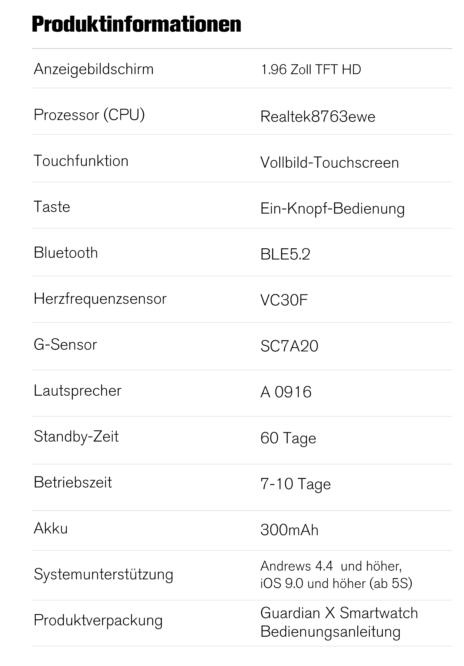Click the 1.96 Zoll TFT HD value
Image resolution: width=464 pixels, height=666 pixels.
point(311,70)
